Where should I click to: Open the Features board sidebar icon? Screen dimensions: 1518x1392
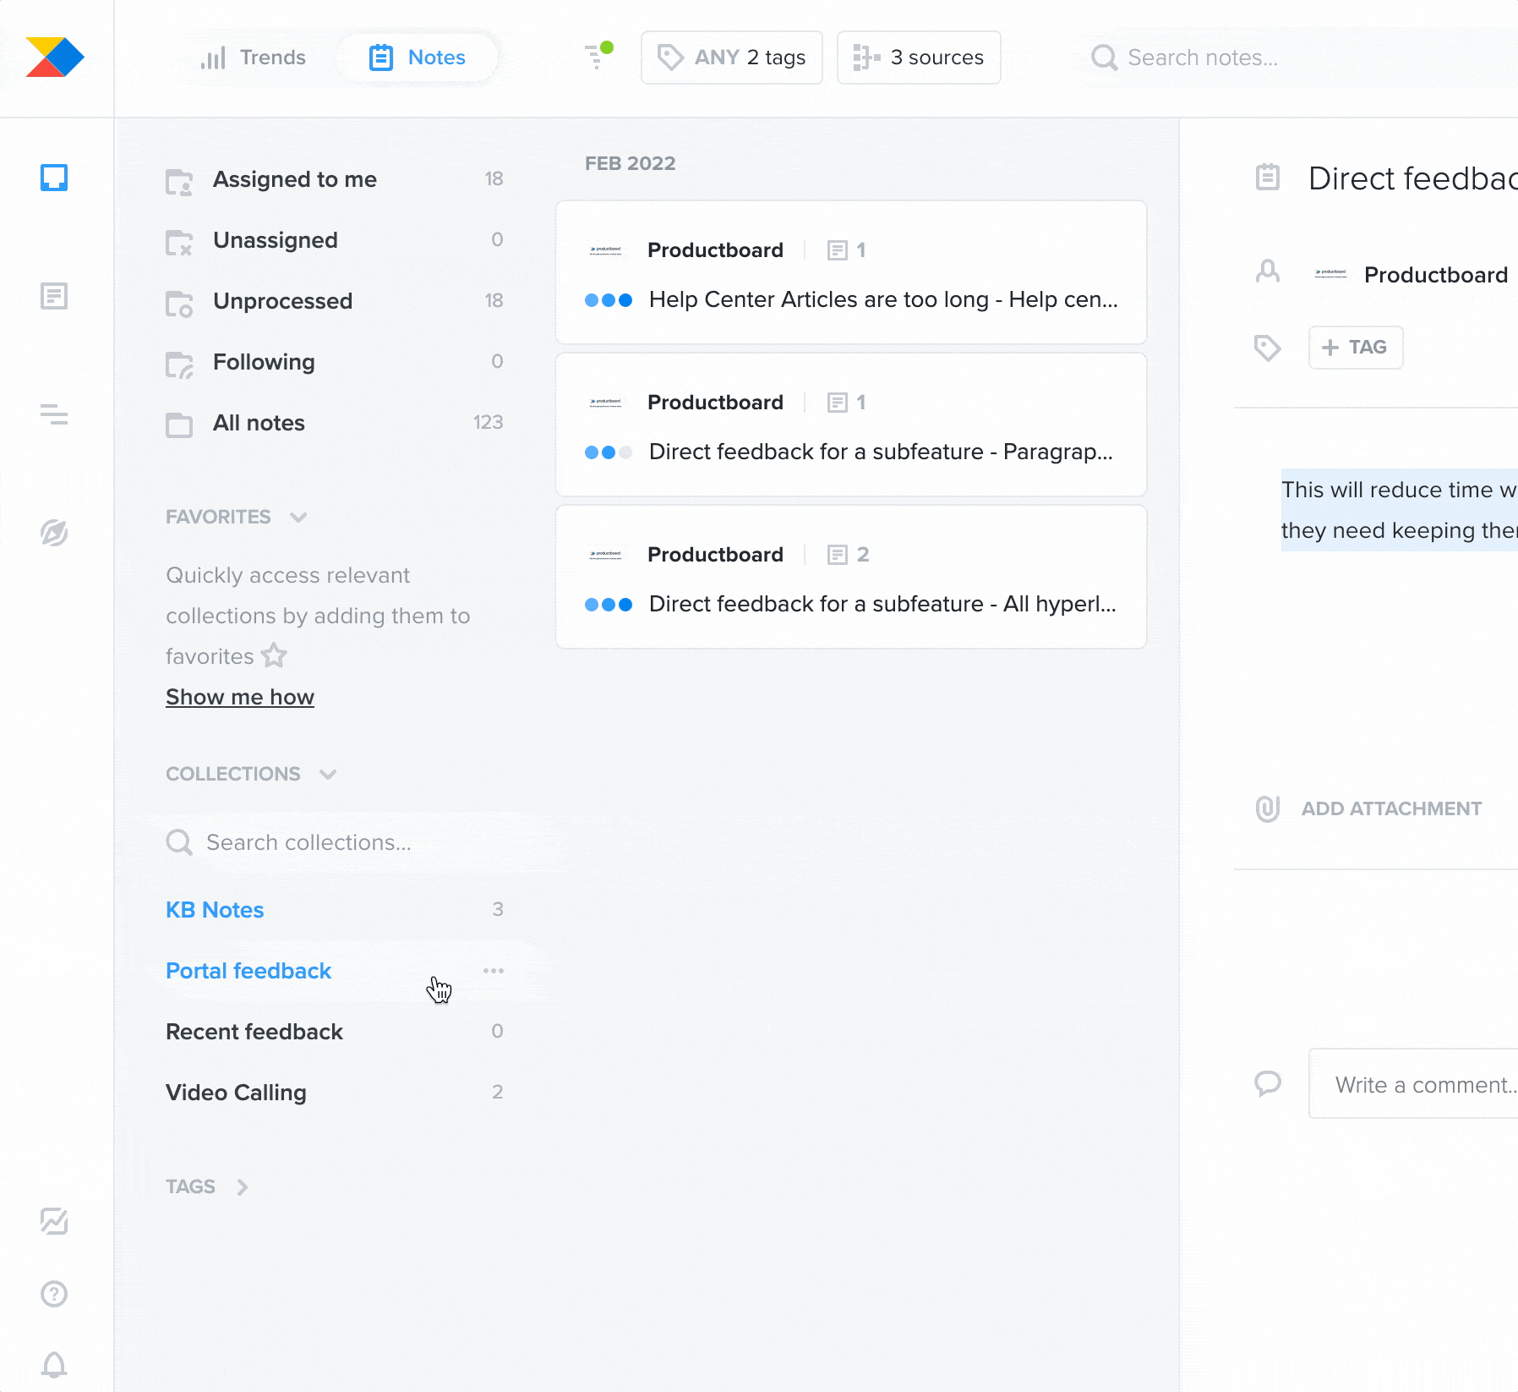[54, 296]
